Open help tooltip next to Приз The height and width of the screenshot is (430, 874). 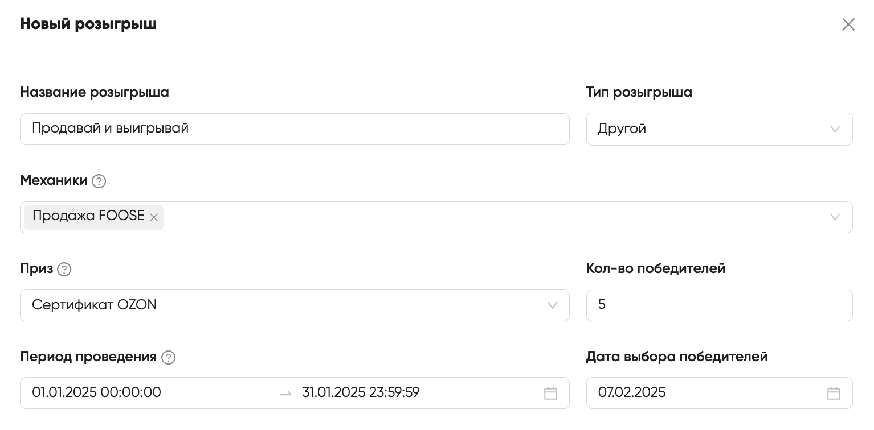pyautogui.click(x=64, y=269)
